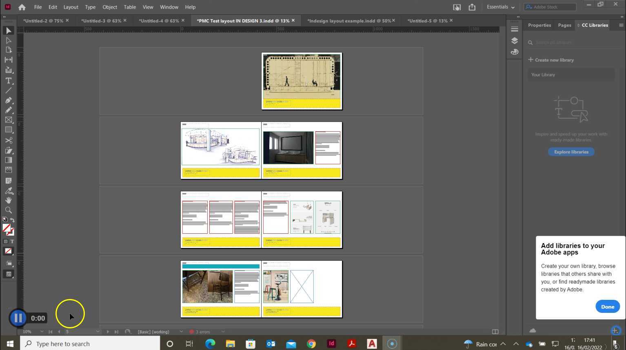The image size is (626, 350).
Task: Activate the Zoom tool
Action: click(8, 210)
